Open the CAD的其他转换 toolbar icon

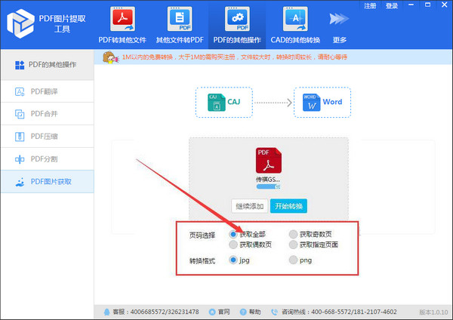[x=295, y=19]
